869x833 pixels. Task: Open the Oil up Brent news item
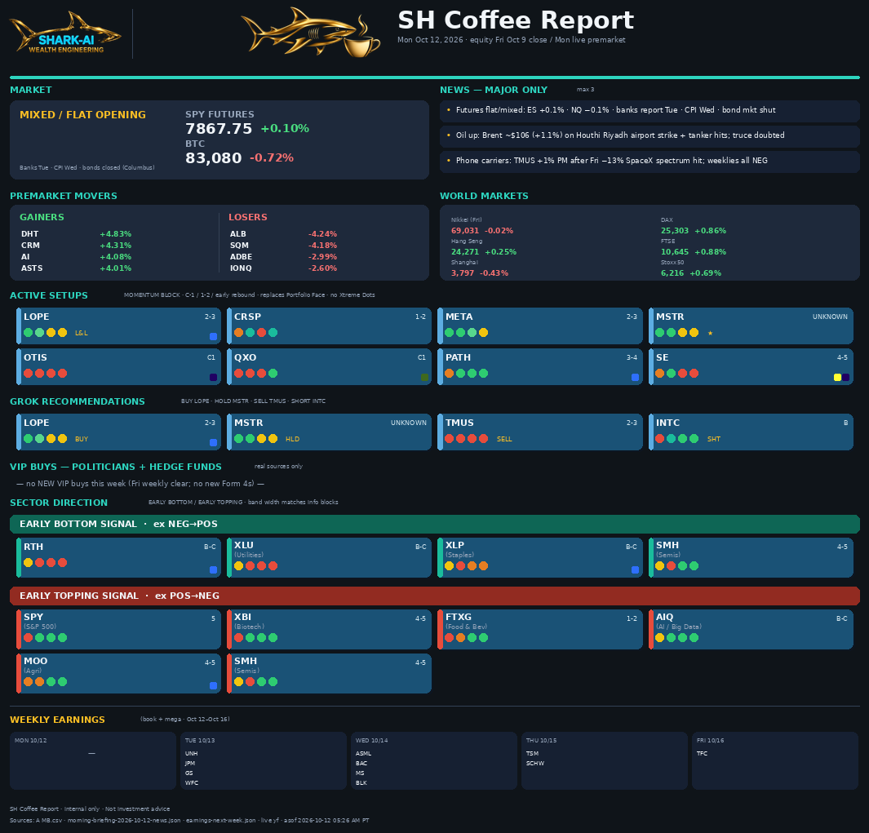click(650, 135)
